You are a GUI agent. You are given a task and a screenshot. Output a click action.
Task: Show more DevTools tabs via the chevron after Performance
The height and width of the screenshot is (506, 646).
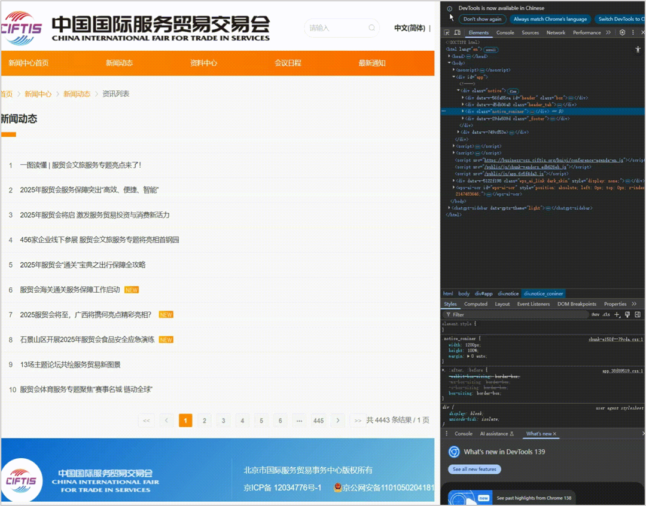coord(609,32)
